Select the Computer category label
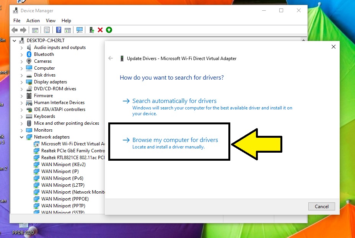The image size is (355, 238). [x=44, y=68]
